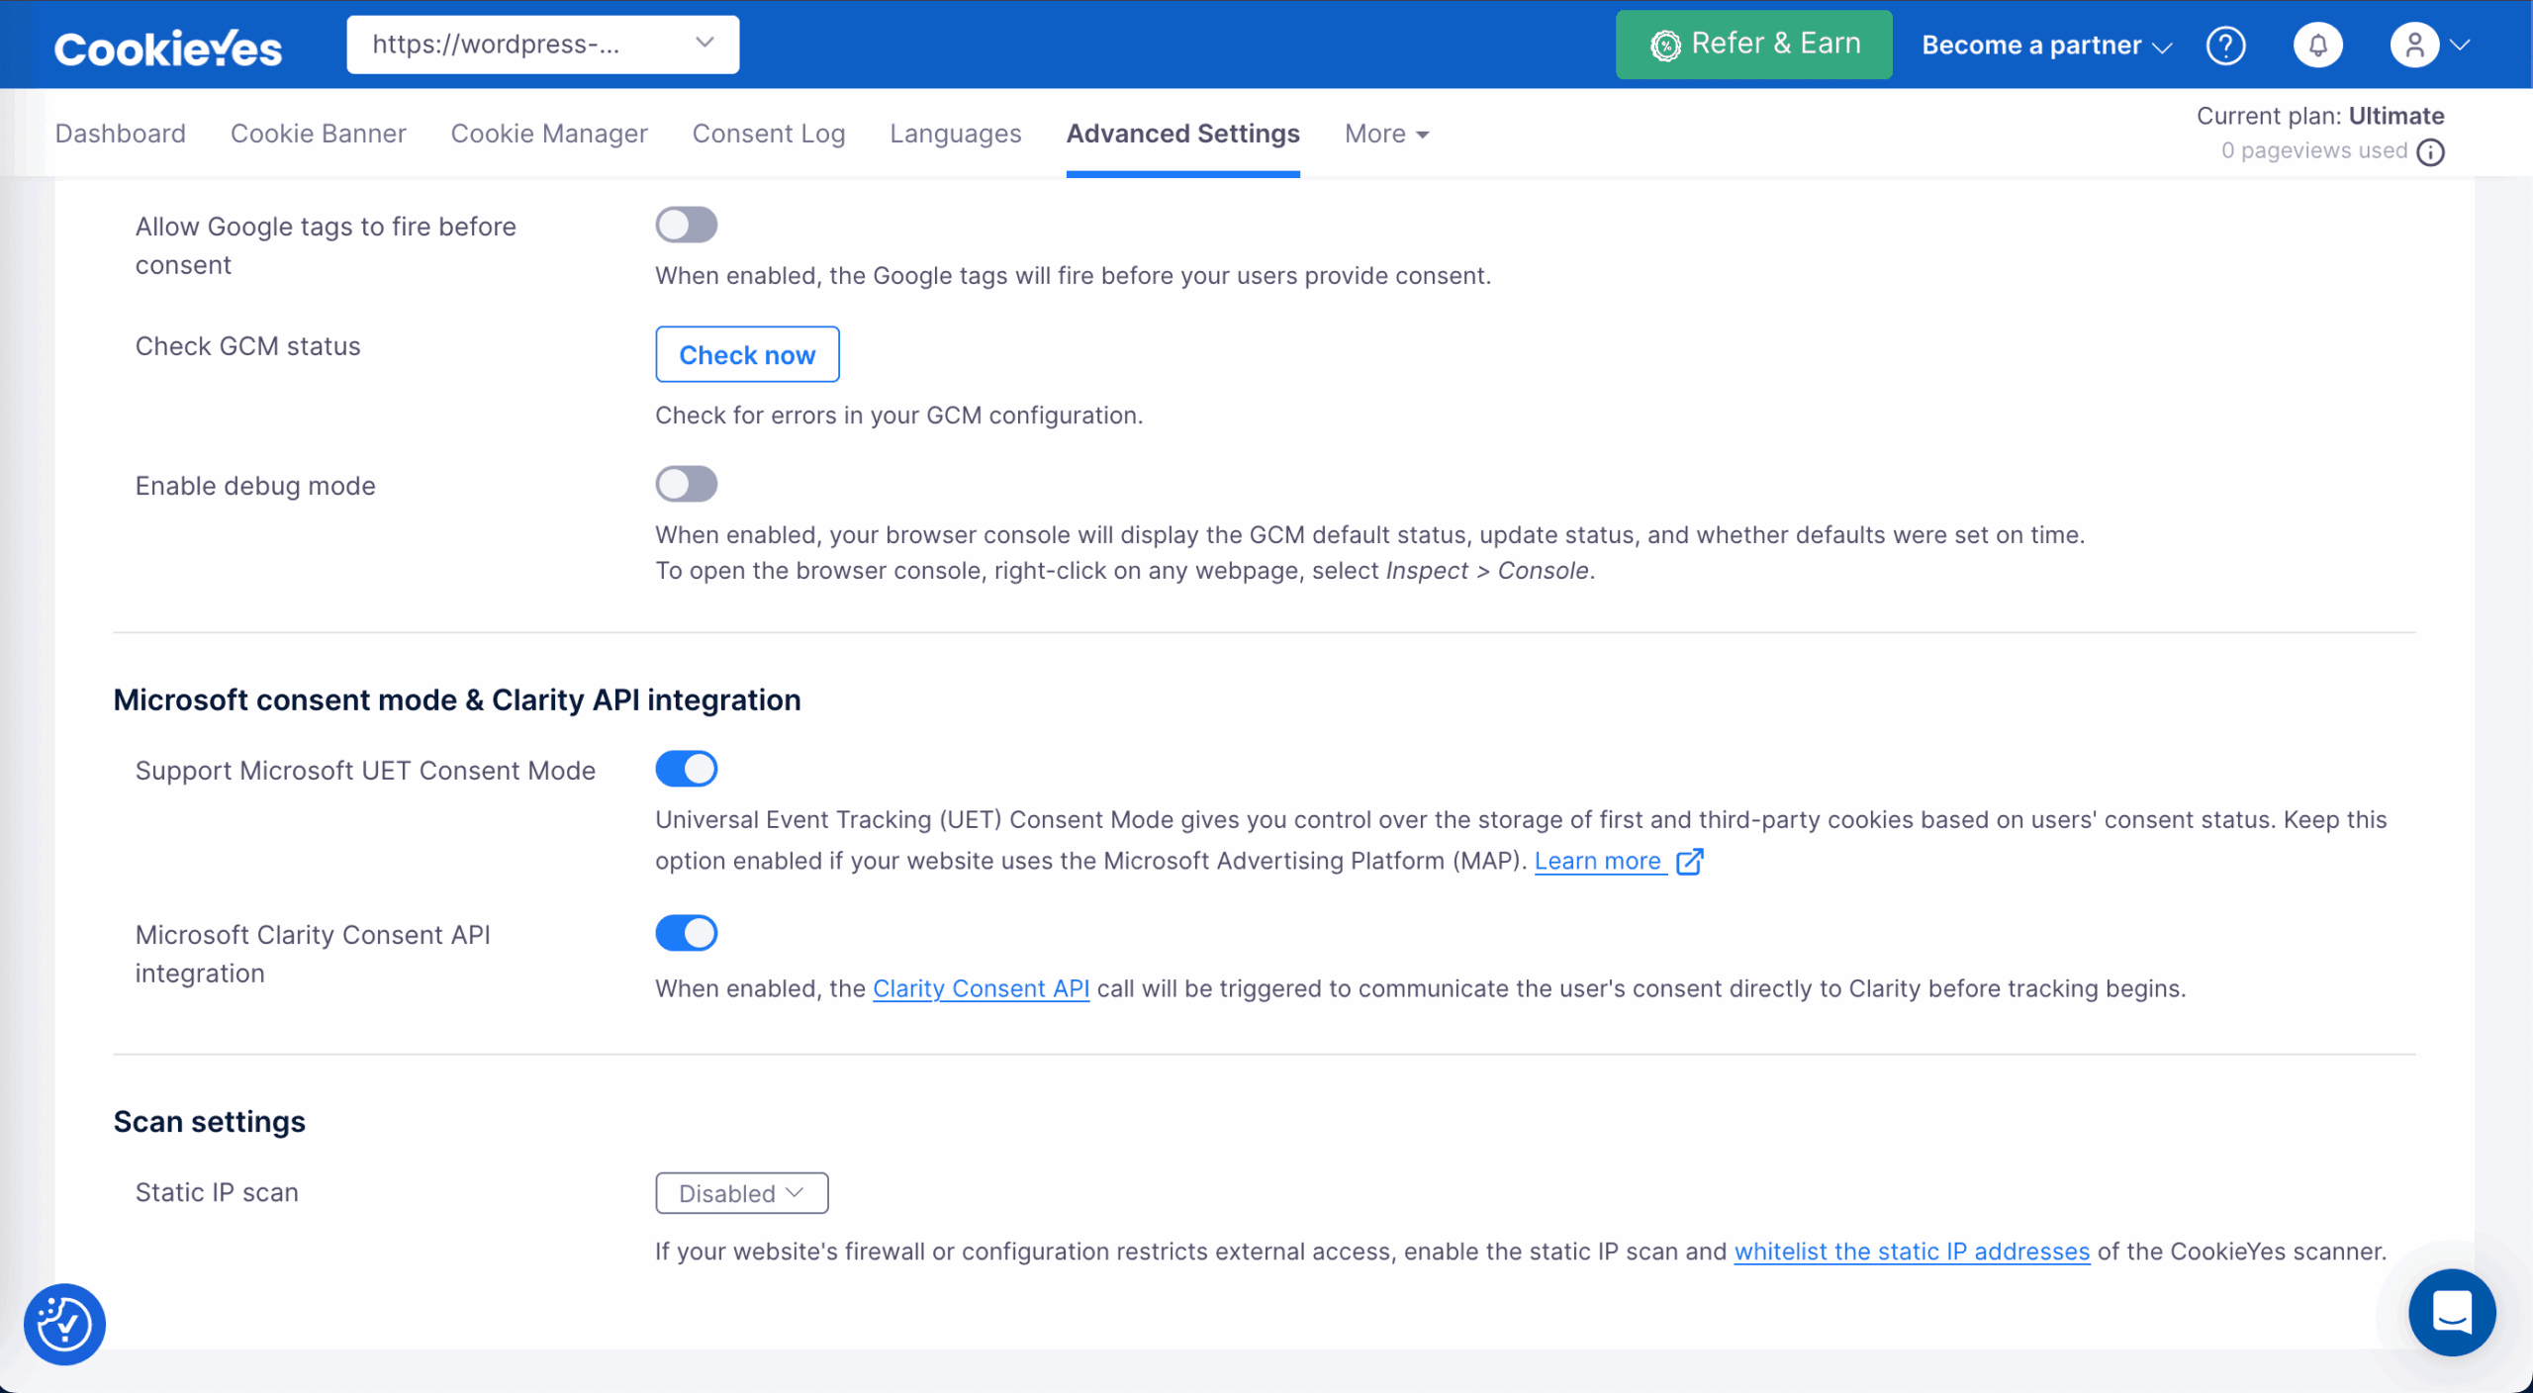Open the user account avatar icon

click(x=2414, y=46)
